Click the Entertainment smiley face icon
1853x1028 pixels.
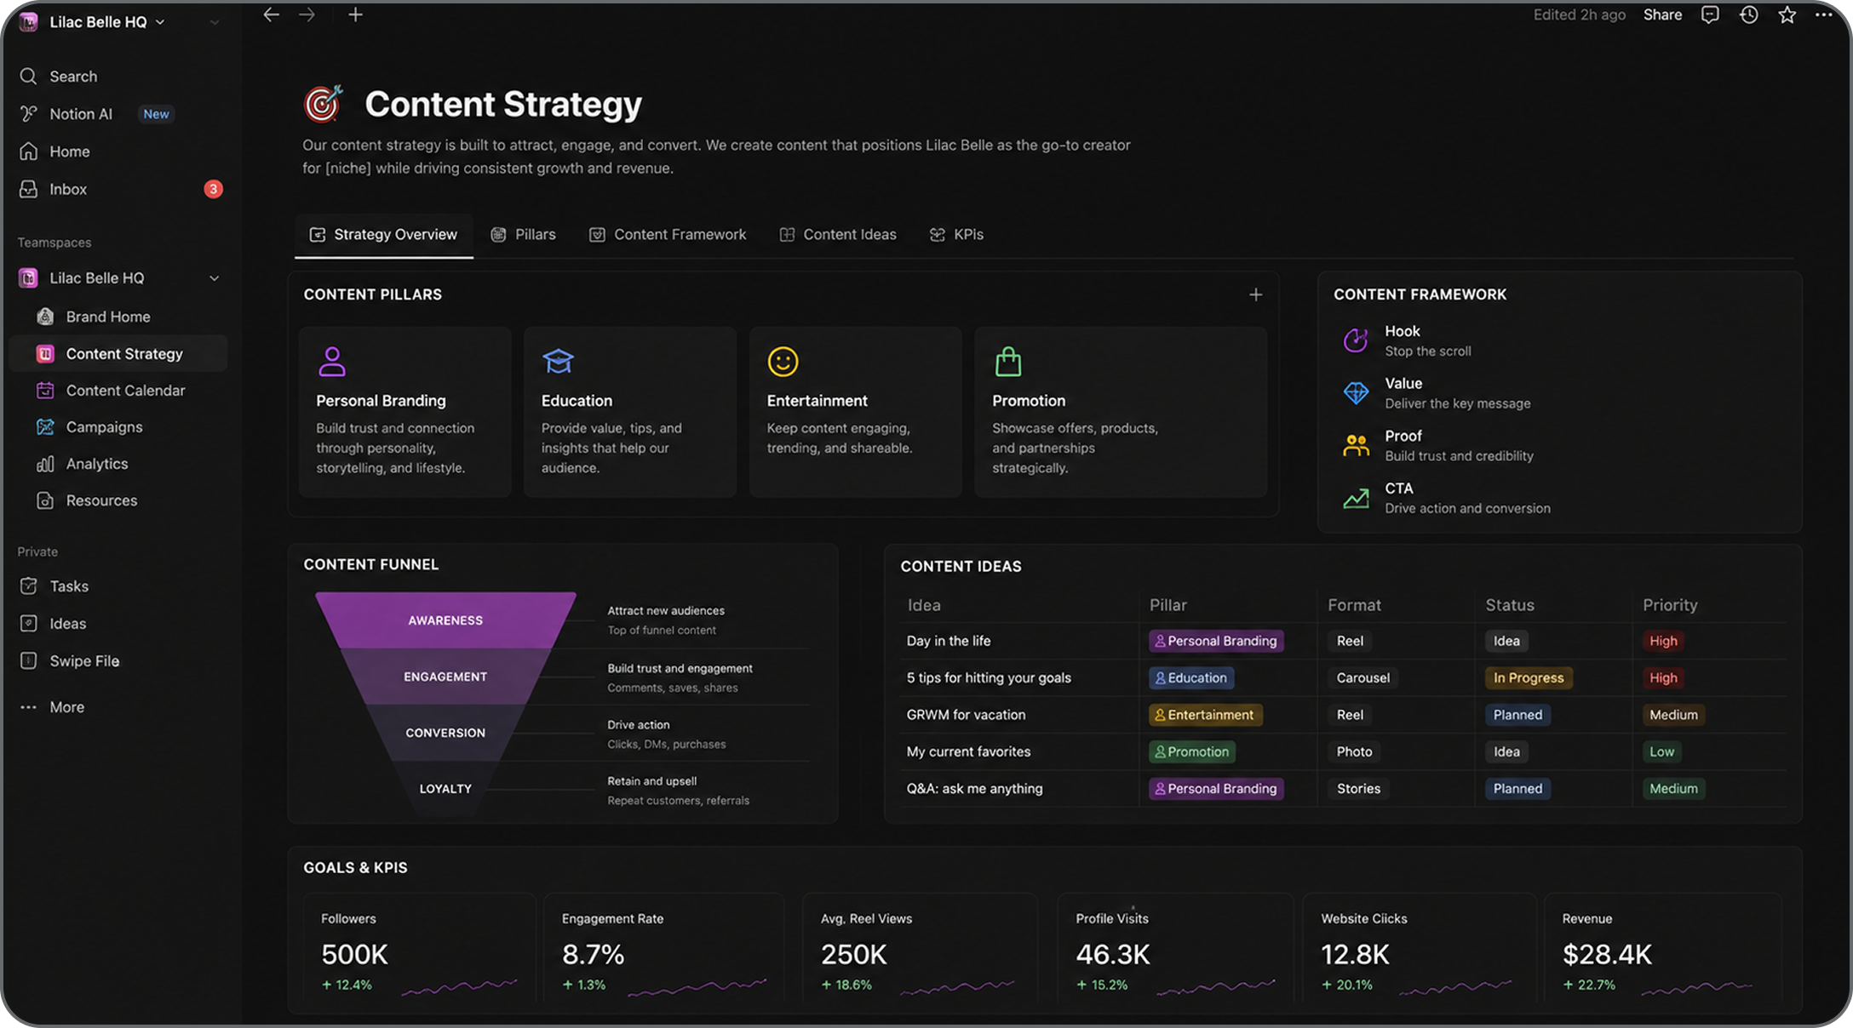click(x=783, y=361)
